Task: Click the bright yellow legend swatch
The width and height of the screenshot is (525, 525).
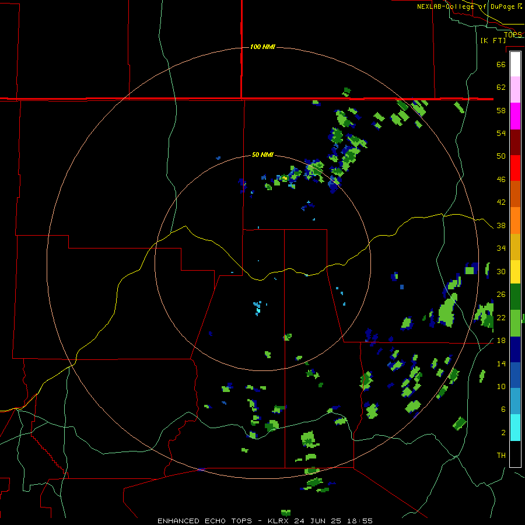Action: [515, 272]
